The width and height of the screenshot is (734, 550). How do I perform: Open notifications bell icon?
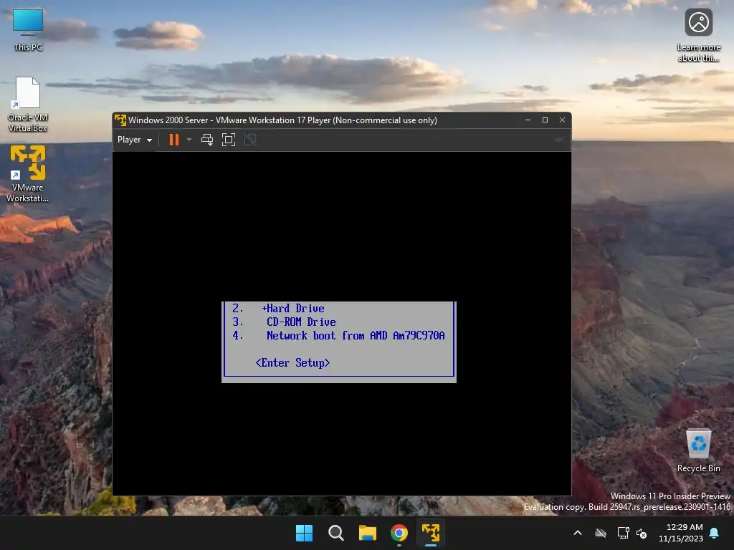coord(715,533)
